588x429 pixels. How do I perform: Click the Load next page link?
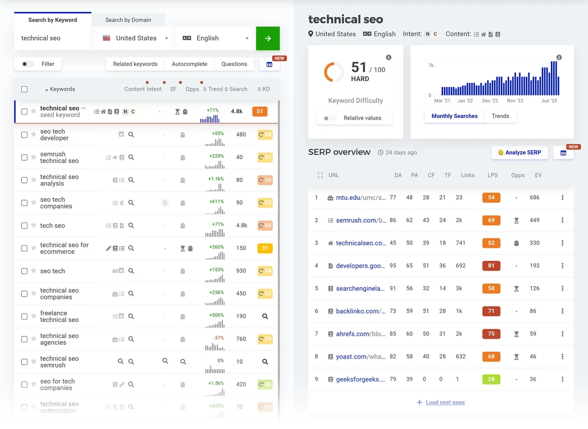(445, 403)
